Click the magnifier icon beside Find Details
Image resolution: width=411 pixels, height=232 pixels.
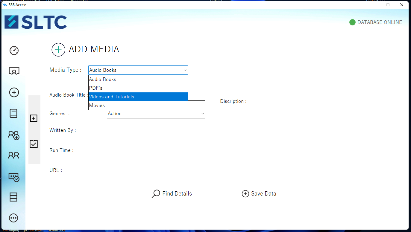[x=156, y=194]
